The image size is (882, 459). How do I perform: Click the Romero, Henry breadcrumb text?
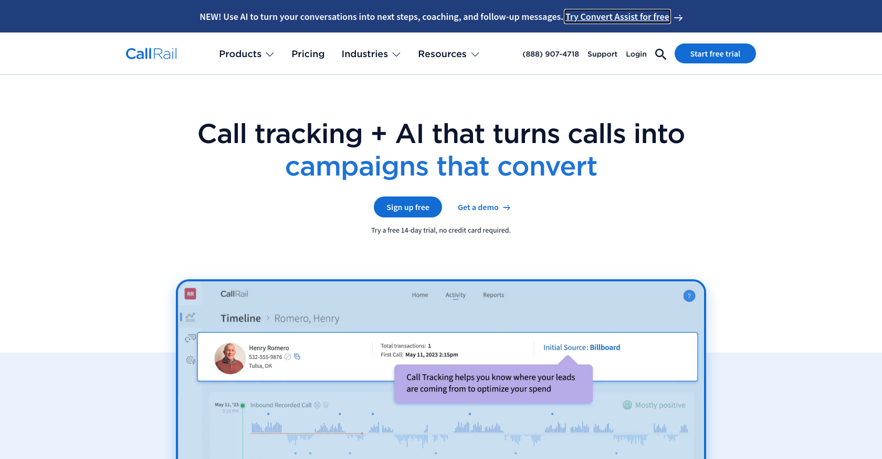[x=307, y=319]
